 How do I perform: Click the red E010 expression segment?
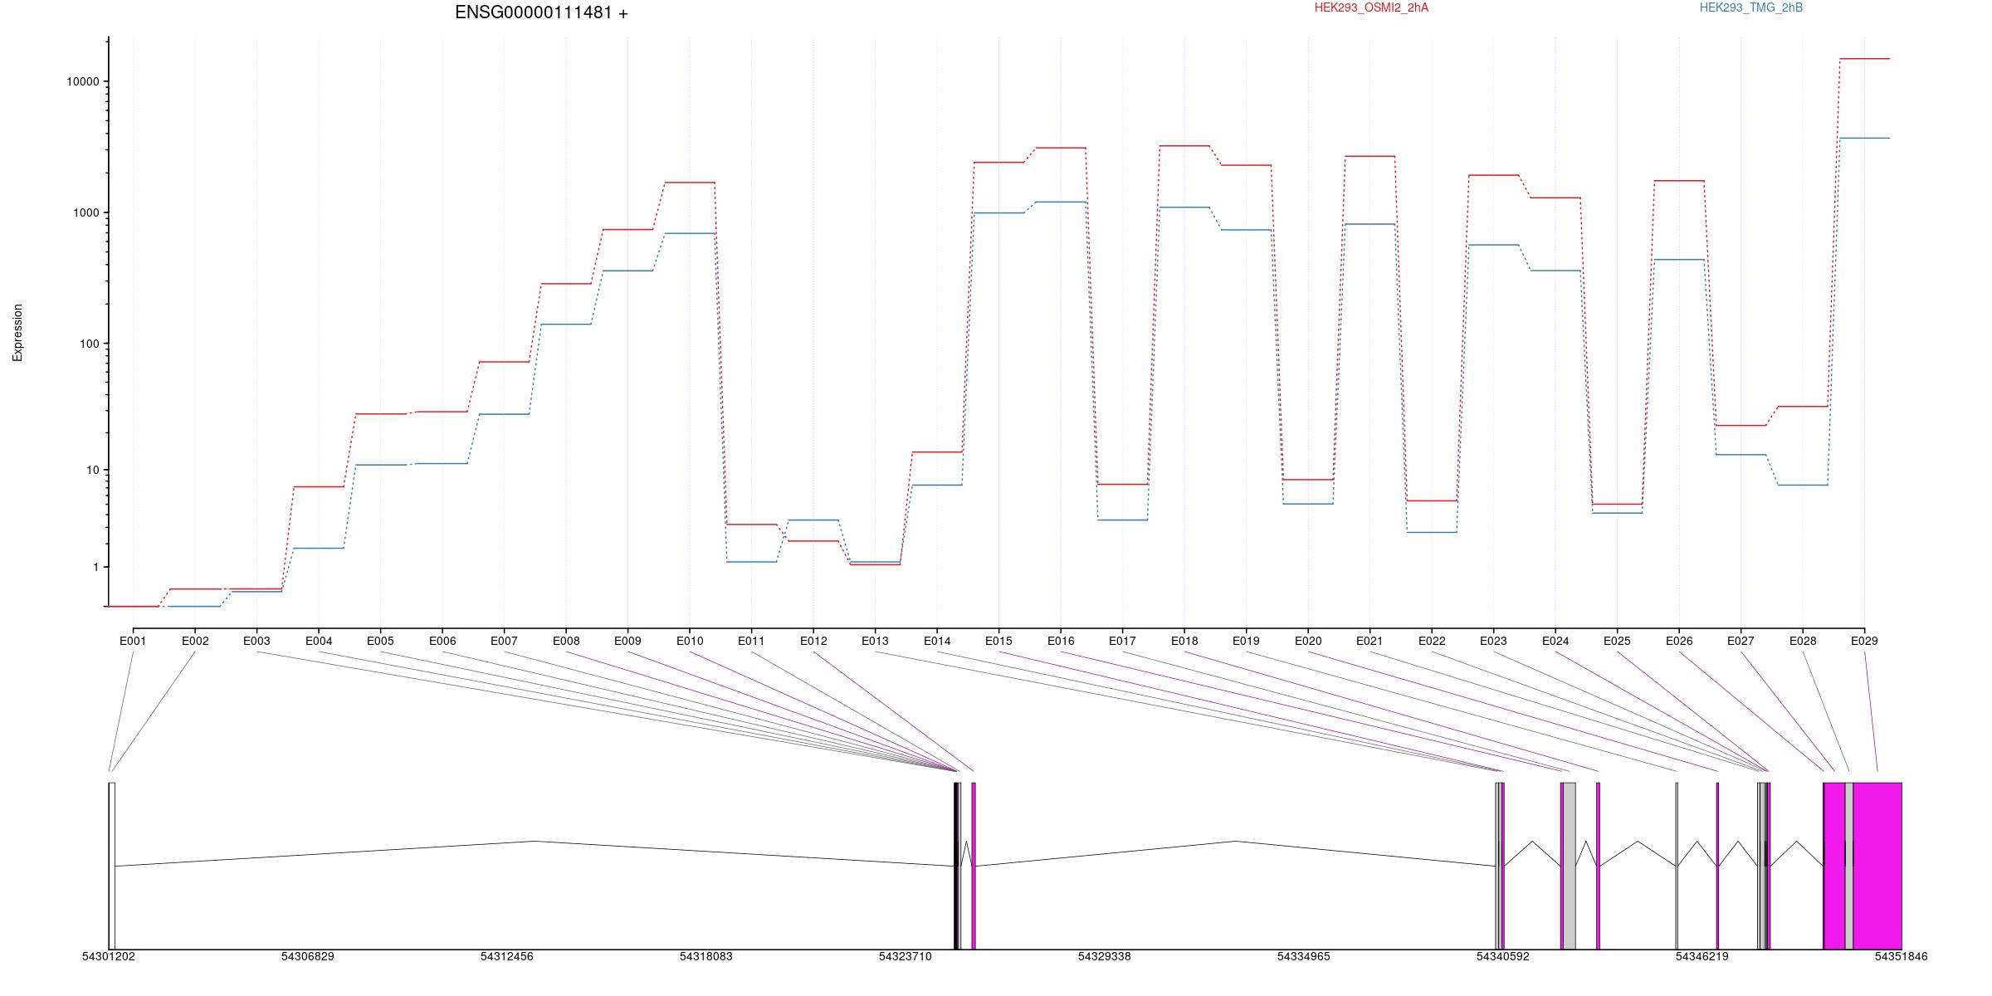[x=690, y=183]
